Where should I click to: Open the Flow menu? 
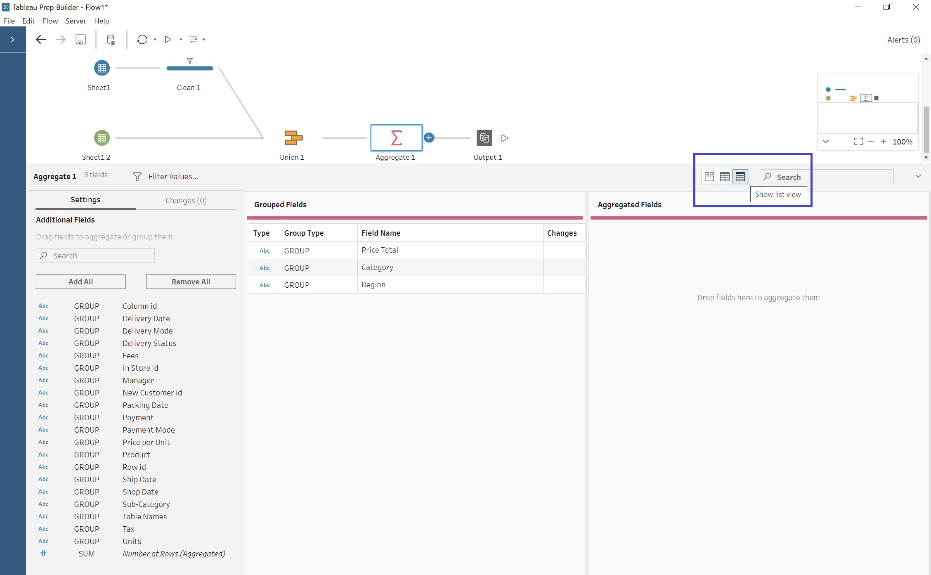50,21
